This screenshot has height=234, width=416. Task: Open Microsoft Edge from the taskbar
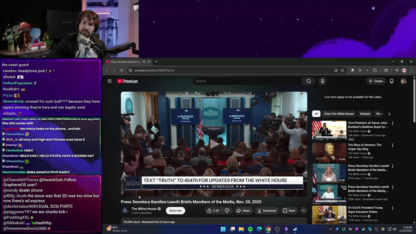(x=259, y=229)
